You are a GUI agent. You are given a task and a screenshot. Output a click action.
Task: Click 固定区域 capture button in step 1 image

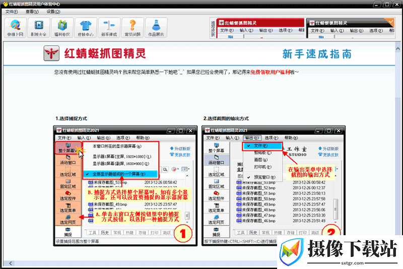(68, 184)
